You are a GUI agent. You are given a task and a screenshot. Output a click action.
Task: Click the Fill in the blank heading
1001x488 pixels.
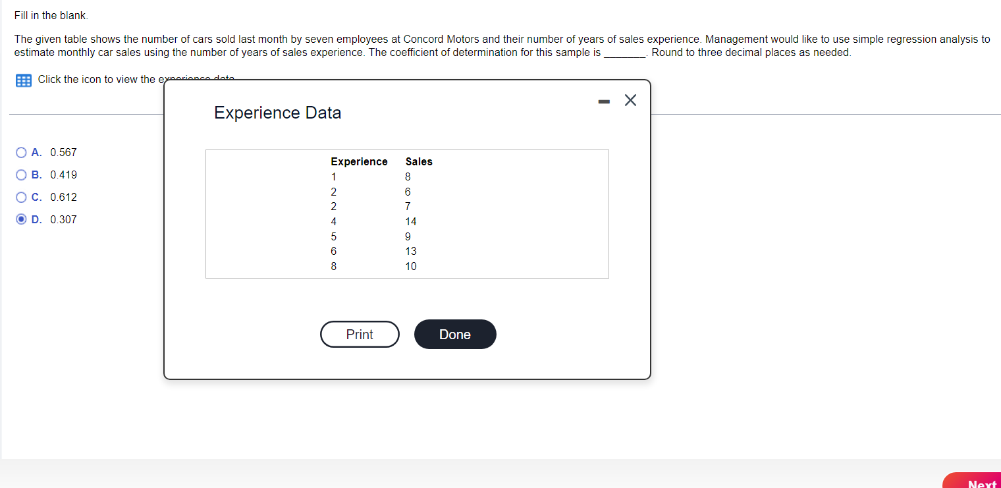[x=51, y=15]
